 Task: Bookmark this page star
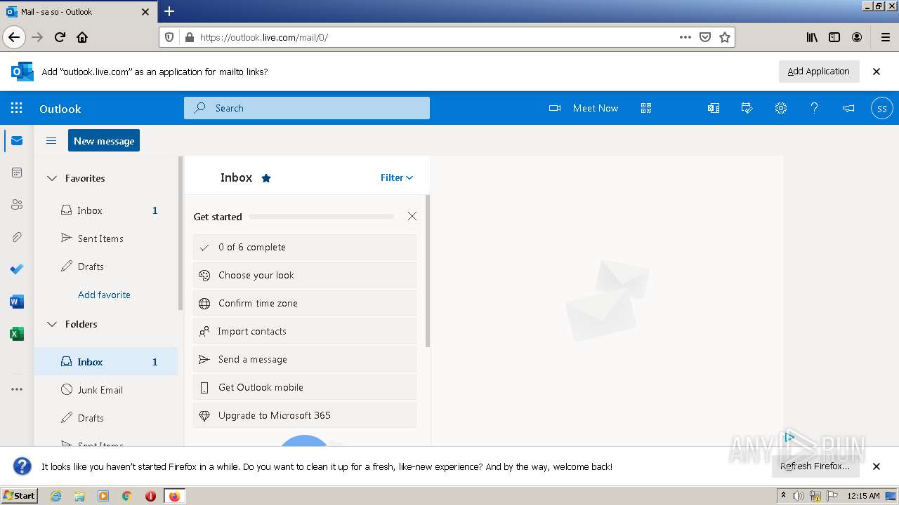click(x=725, y=37)
